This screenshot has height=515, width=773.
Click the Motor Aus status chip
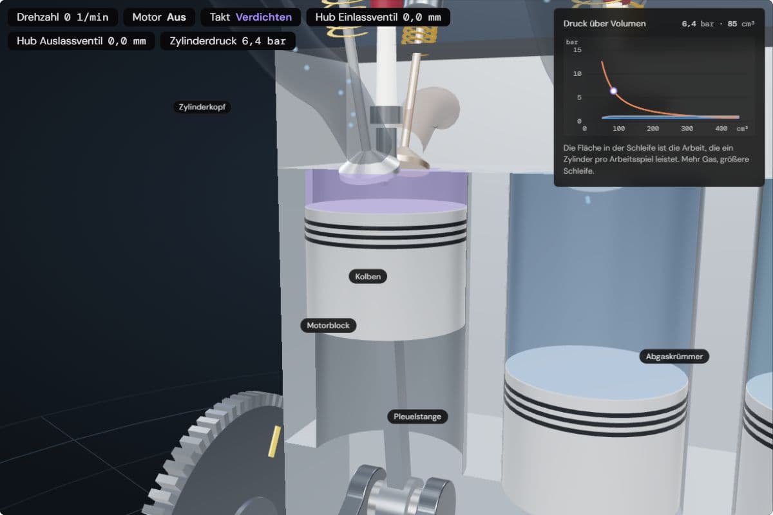pos(159,17)
